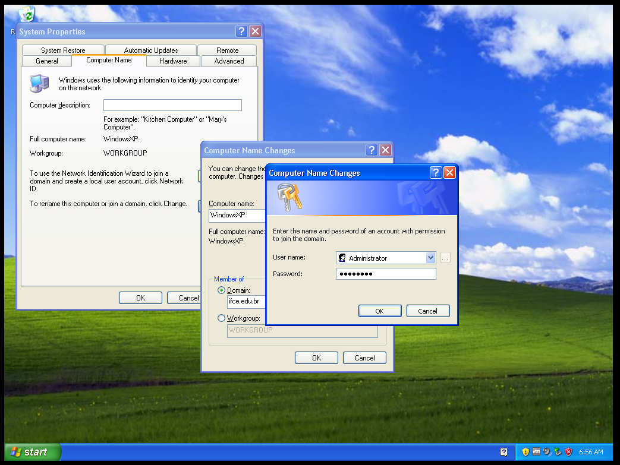Expand the User name dropdown arrow

(x=430, y=258)
